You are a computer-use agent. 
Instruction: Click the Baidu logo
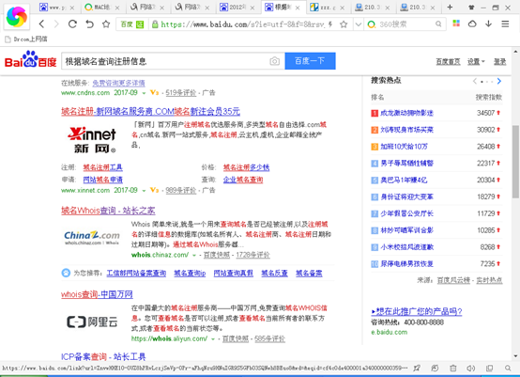30,59
